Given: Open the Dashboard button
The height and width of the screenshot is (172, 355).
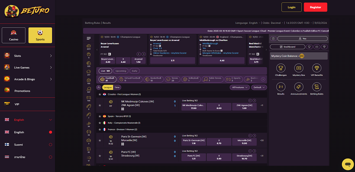Looking at the screenshot, I should point(287,47).
